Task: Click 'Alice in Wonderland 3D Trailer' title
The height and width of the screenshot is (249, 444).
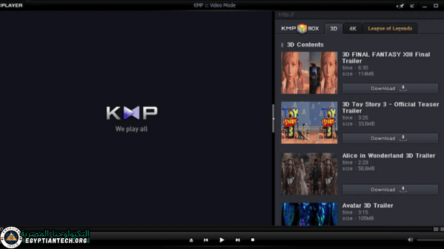Action: (x=389, y=156)
